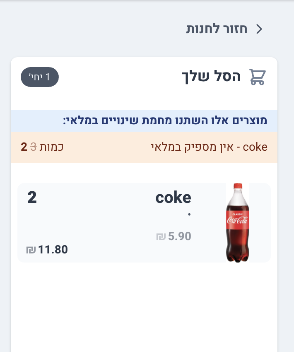Click the 'coke' product name in the cart item

click(173, 198)
